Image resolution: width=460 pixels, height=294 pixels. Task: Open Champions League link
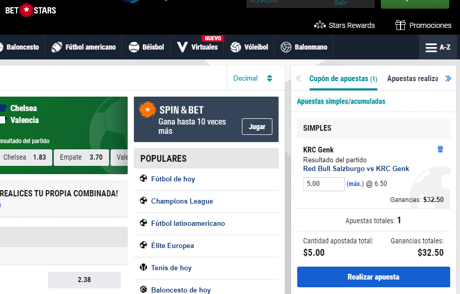pos(182,202)
